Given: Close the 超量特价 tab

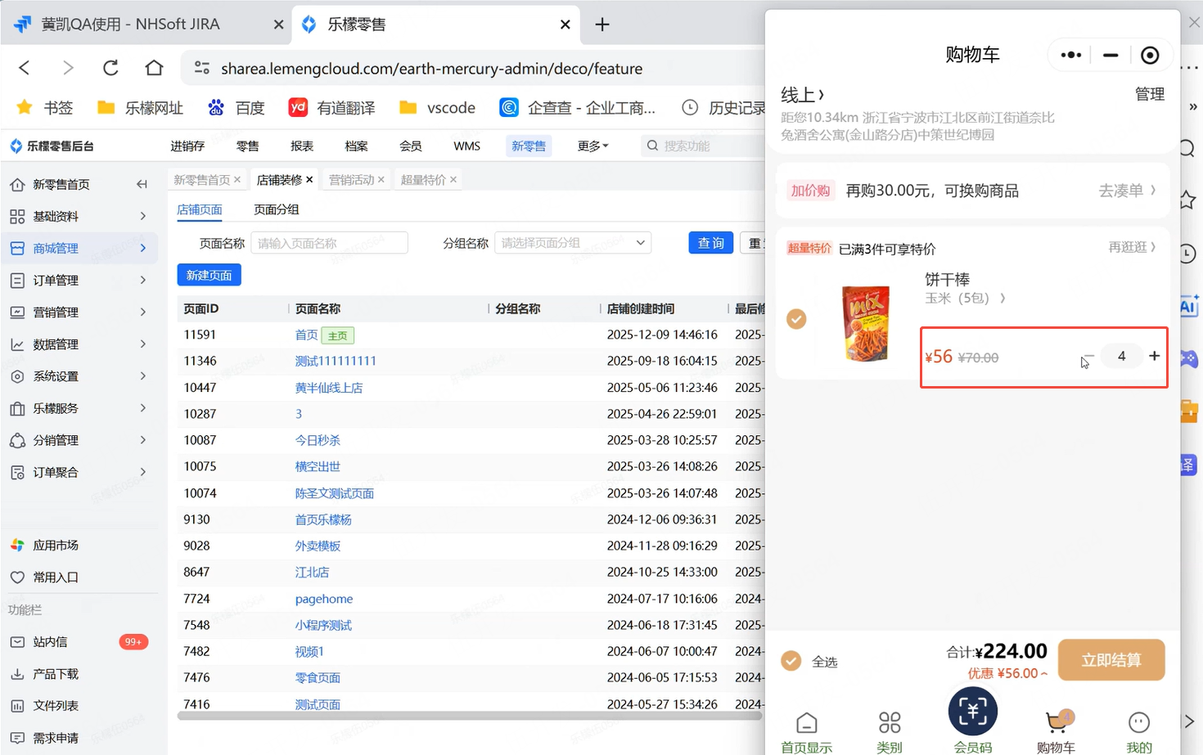Looking at the screenshot, I should click(453, 179).
